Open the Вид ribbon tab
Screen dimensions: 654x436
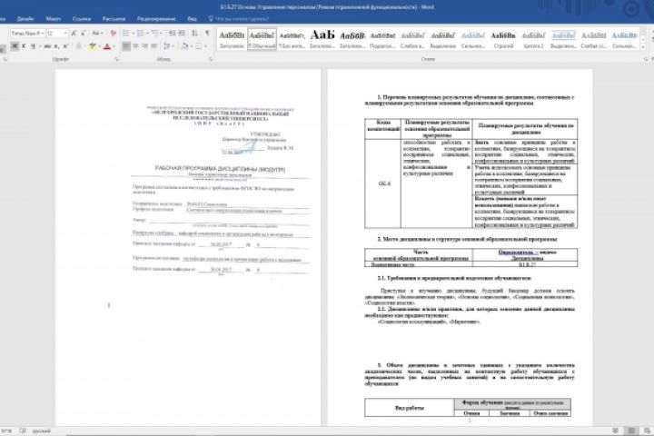pos(192,19)
